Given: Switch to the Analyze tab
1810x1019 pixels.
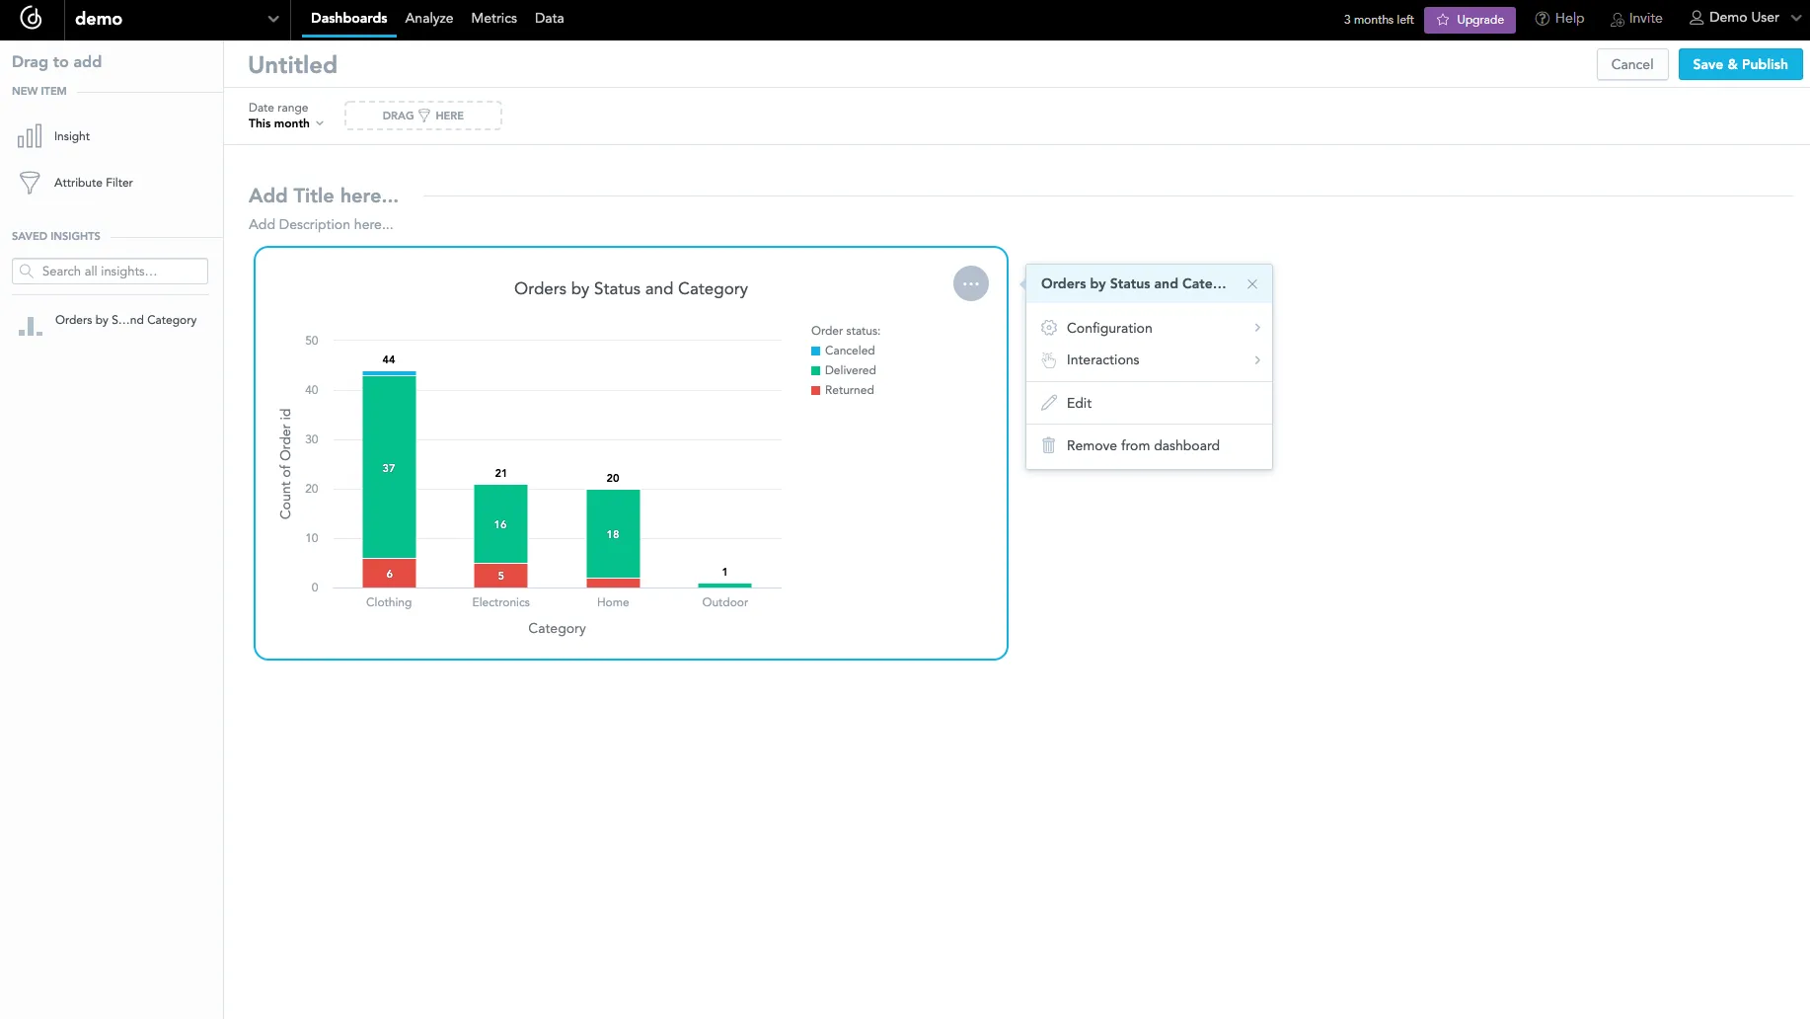Looking at the screenshot, I should (428, 18).
